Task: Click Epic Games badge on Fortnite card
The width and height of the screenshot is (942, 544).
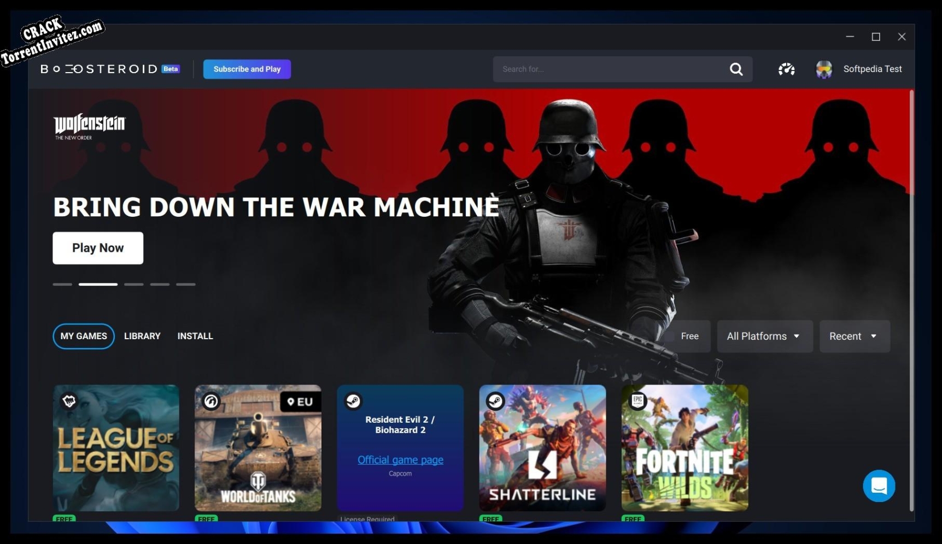Action: click(637, 401)
